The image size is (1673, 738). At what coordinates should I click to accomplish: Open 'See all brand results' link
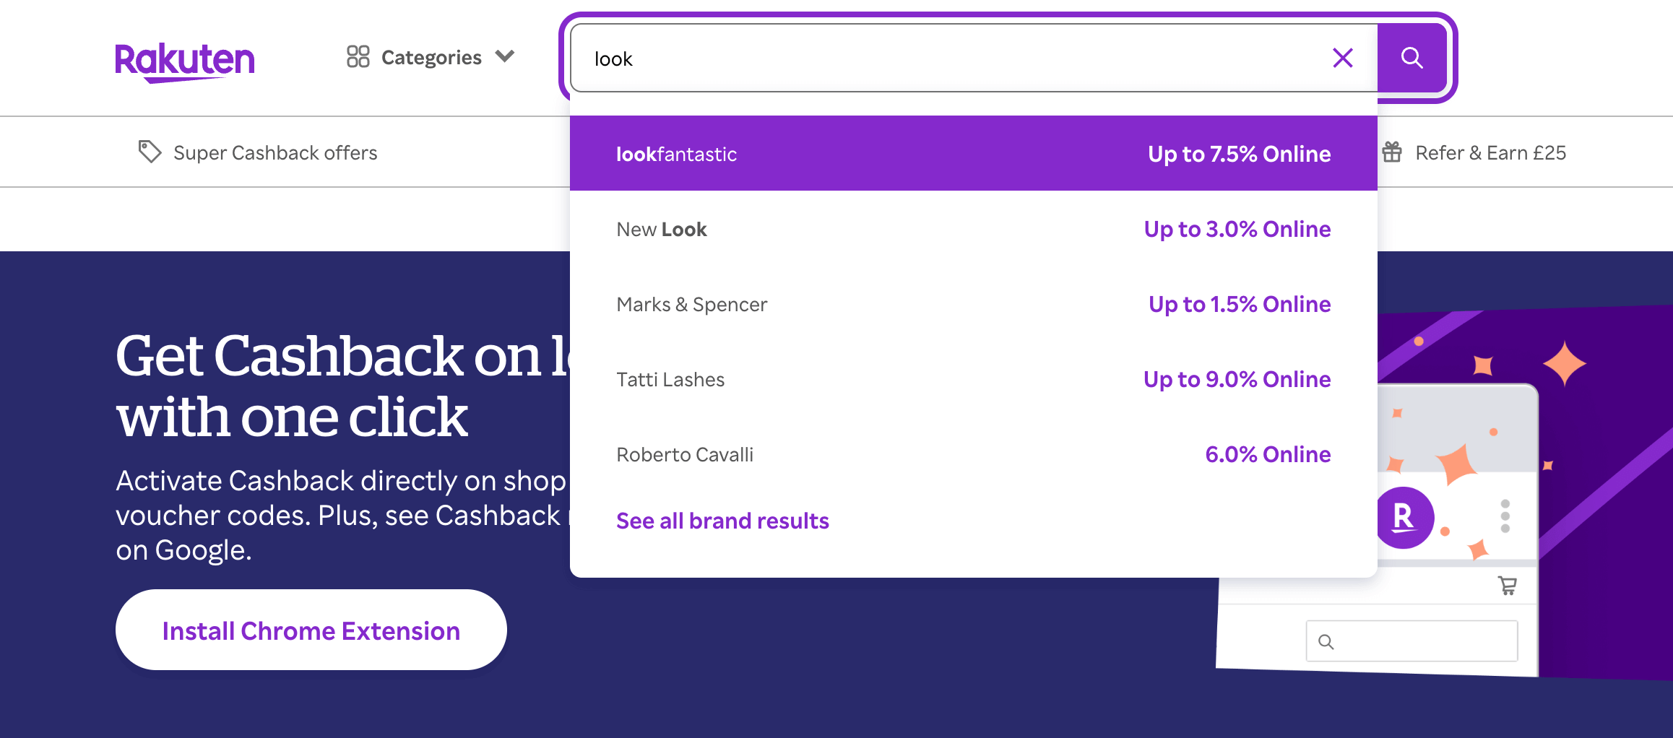(722, 521)
